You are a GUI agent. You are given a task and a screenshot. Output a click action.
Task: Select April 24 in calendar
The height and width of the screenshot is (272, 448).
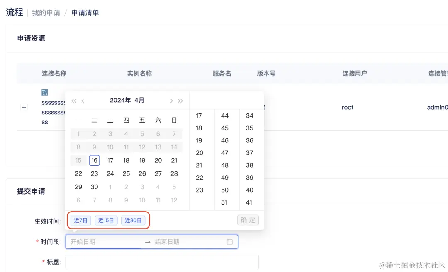(110, 173)
